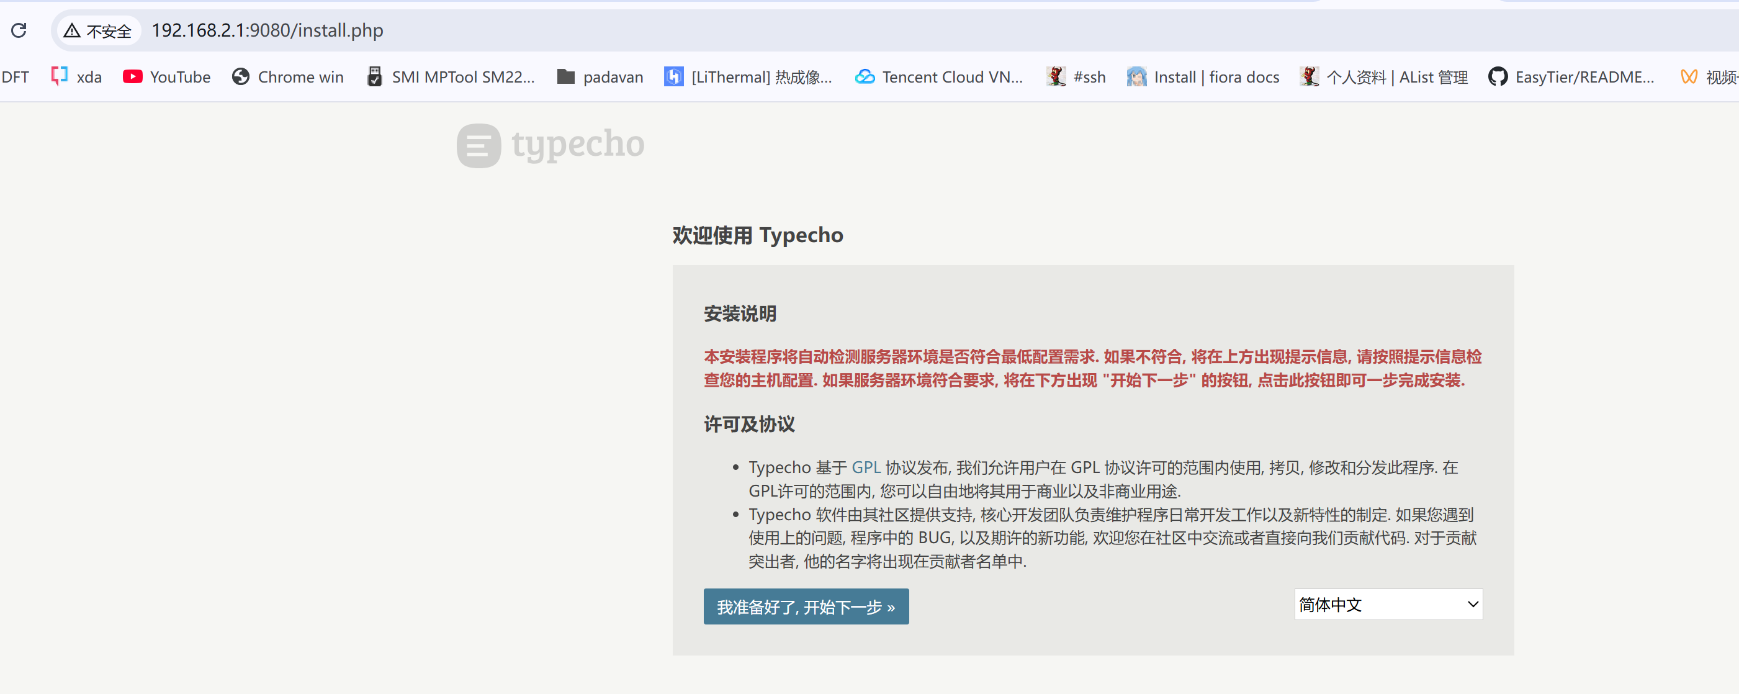Open the #ssh bookmark

1076,77
